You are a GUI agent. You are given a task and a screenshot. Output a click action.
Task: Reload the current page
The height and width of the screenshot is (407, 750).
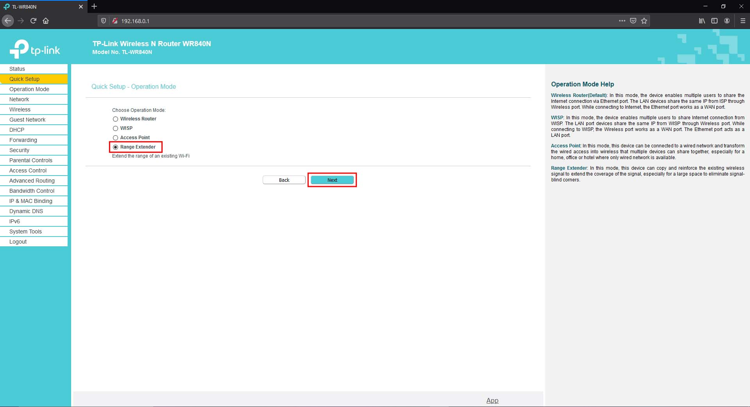pos(33,21)
